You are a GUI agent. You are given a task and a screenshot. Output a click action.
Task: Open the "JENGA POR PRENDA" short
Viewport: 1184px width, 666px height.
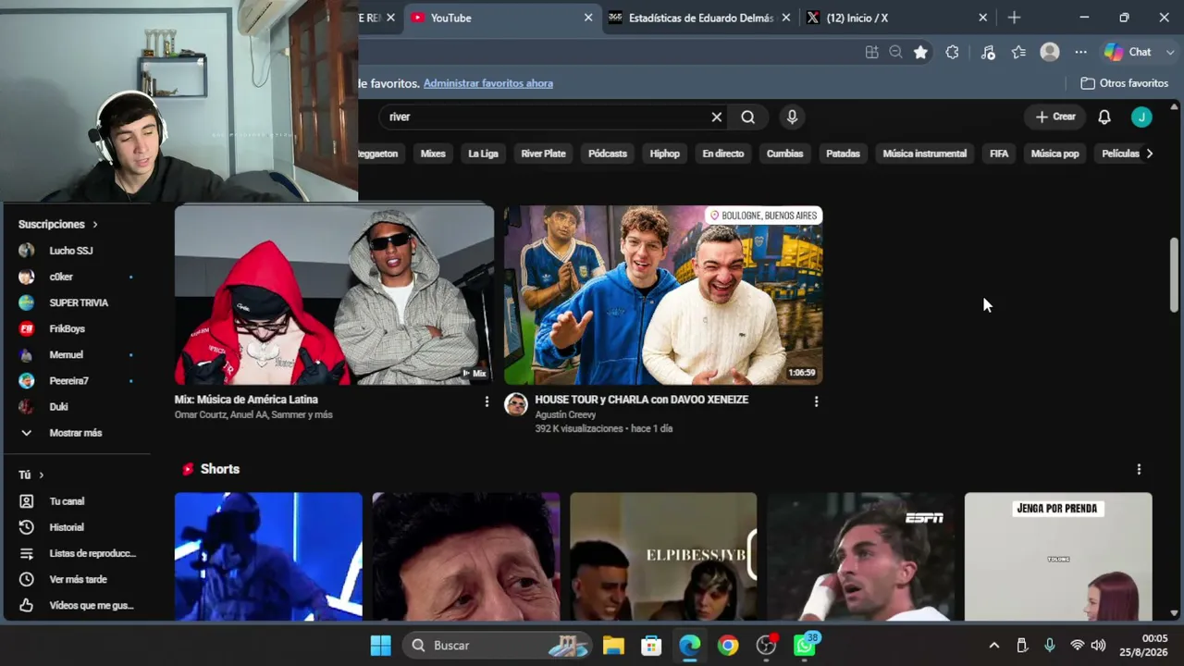click(x=1058, y=557)
